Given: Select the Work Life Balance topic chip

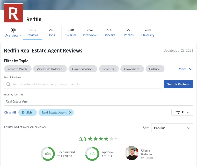Looking at the screenshot, I should pos(50,69).
